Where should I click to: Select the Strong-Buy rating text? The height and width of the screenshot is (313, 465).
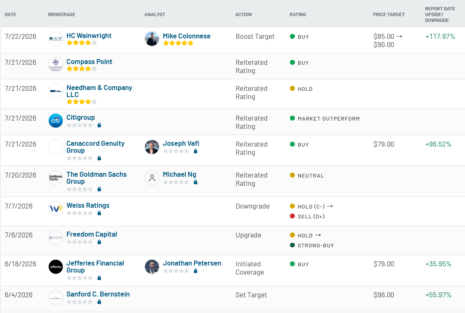point(316,245)
